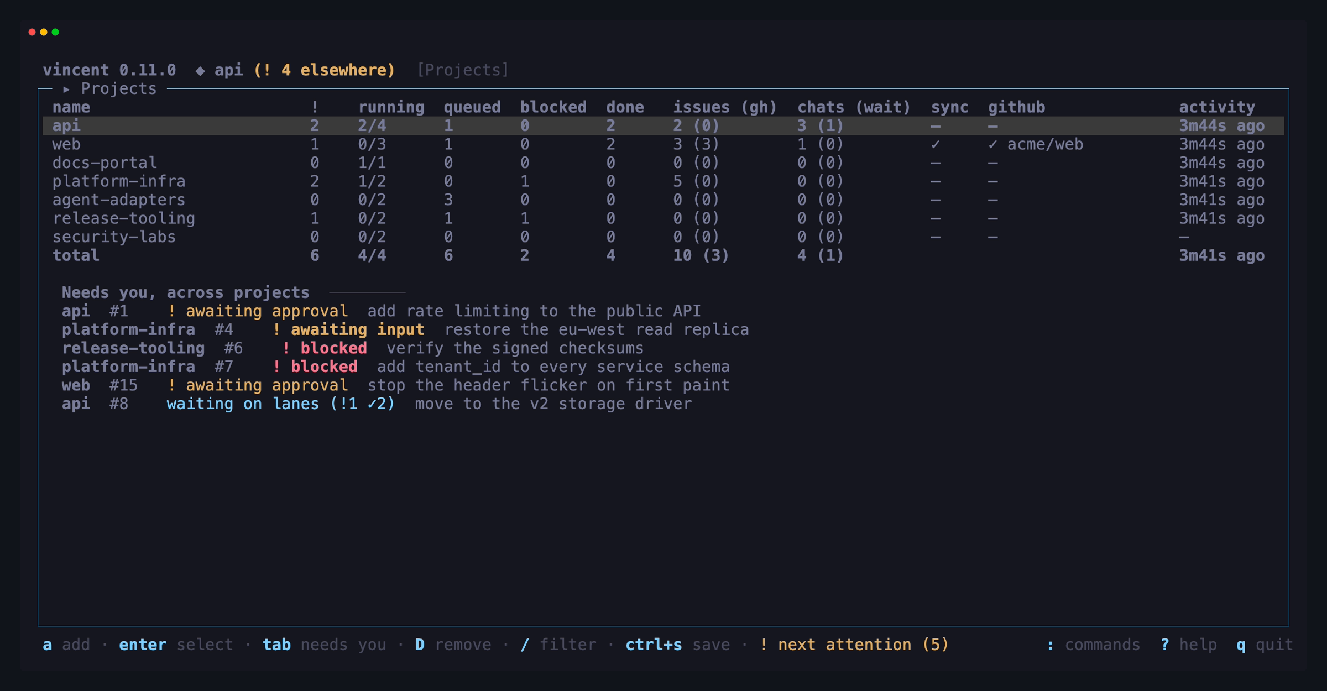The height and width of the screenshot is (691, 1327).
Task: Click the '! 4 elsewhere' alert
Action: [324, 70]
